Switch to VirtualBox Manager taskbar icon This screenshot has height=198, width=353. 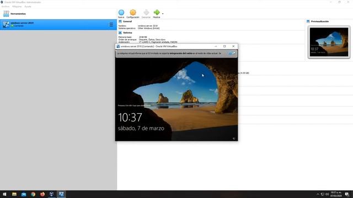pyautogui.click(x=51, y=194)
